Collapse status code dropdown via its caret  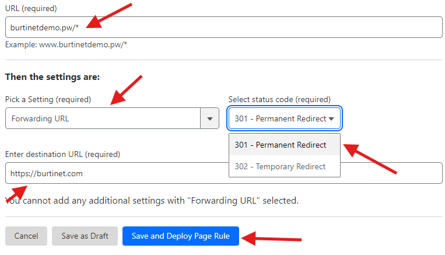332,118
